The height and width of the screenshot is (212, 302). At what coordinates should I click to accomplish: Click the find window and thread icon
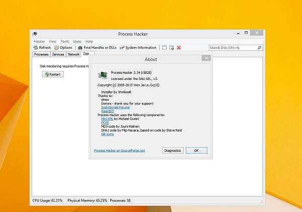coord(172,48)
